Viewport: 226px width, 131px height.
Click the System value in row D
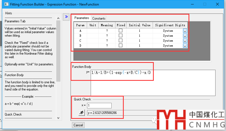pyautogui.click(x=168, y=46)
